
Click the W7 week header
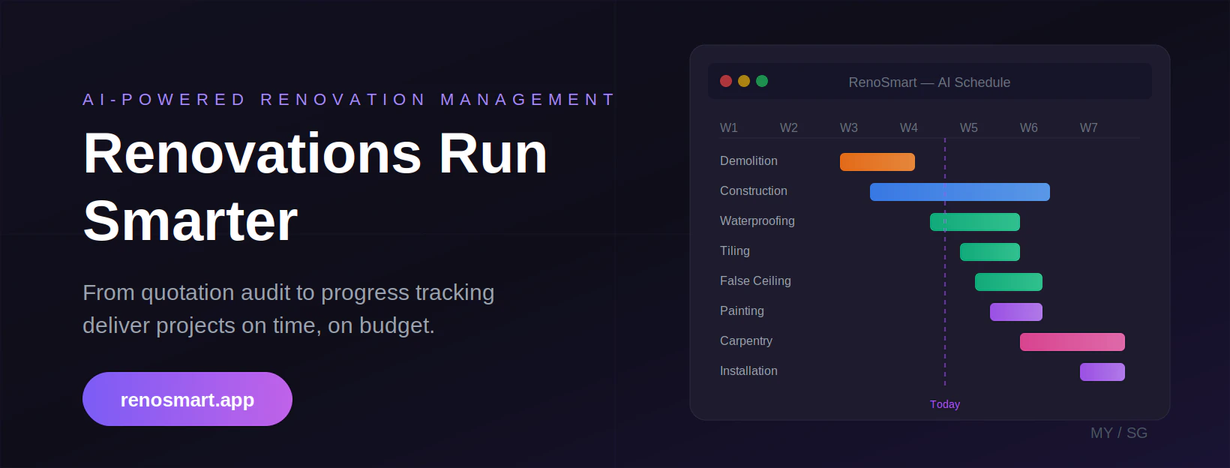click(x=1089, y=127)
